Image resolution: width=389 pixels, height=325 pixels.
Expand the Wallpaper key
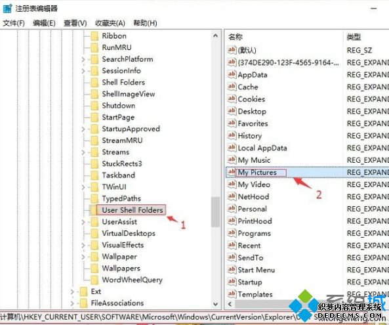tap(83, 257)
